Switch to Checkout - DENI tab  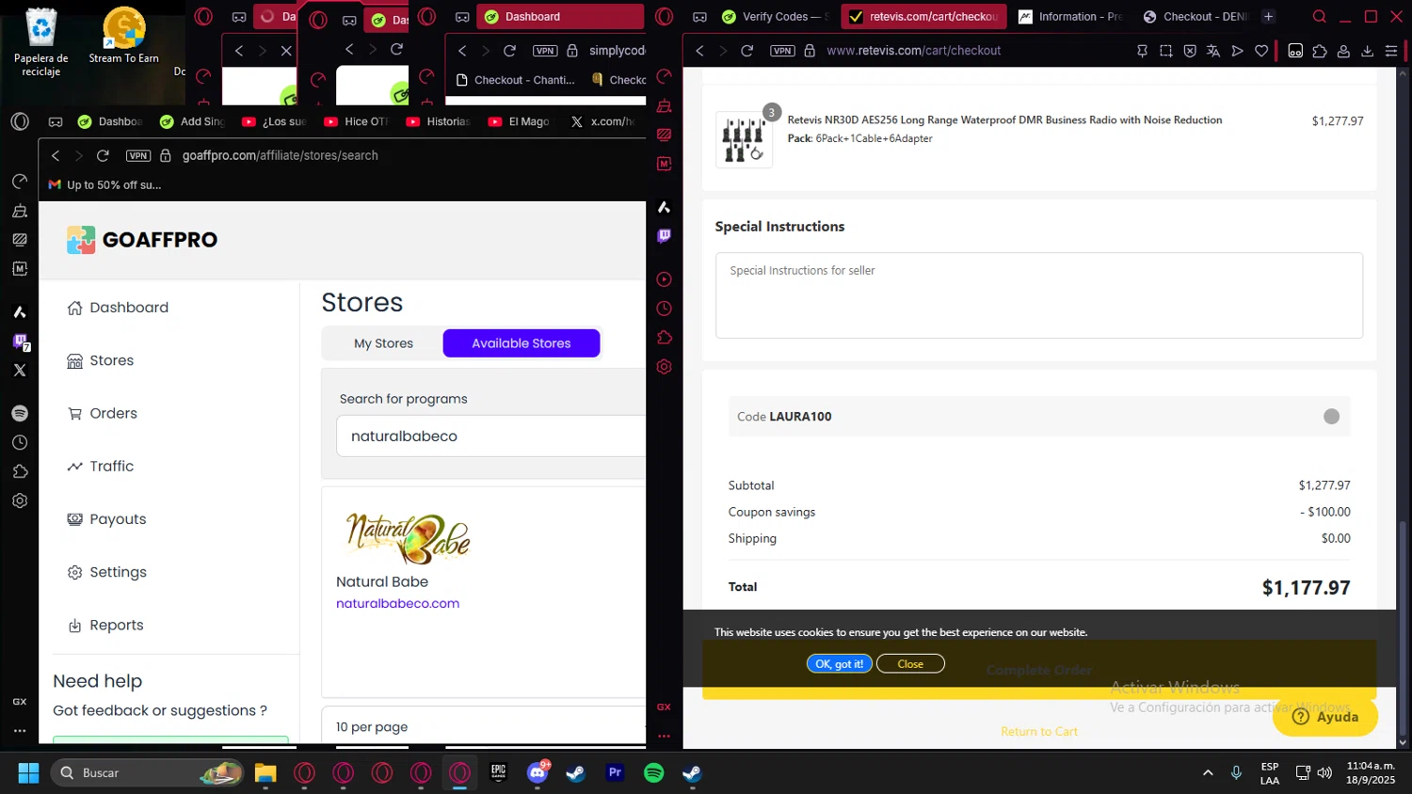[1195, 16]
